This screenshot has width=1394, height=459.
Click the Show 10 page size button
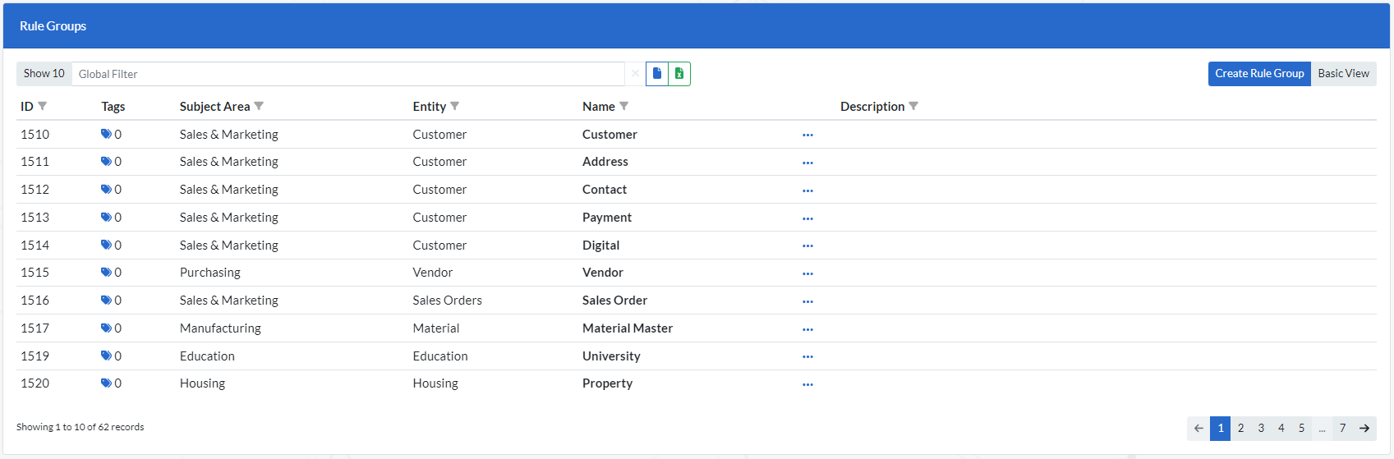click(x=44, y=74)
